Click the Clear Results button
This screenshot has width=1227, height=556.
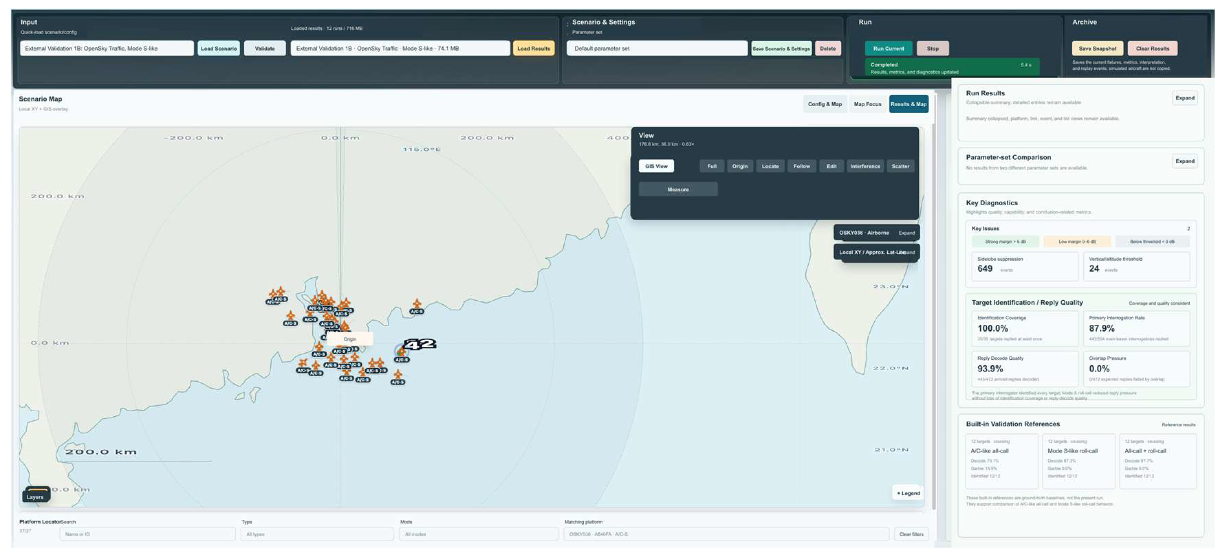tap(1152, 49)
